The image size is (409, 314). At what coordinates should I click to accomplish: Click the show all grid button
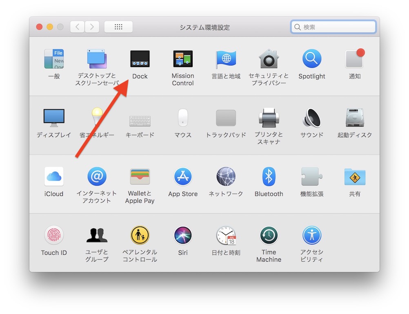point(118,27)
